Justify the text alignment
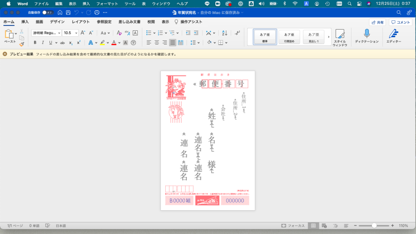Viewport: 416px width, 234px height. coord(173,43)
